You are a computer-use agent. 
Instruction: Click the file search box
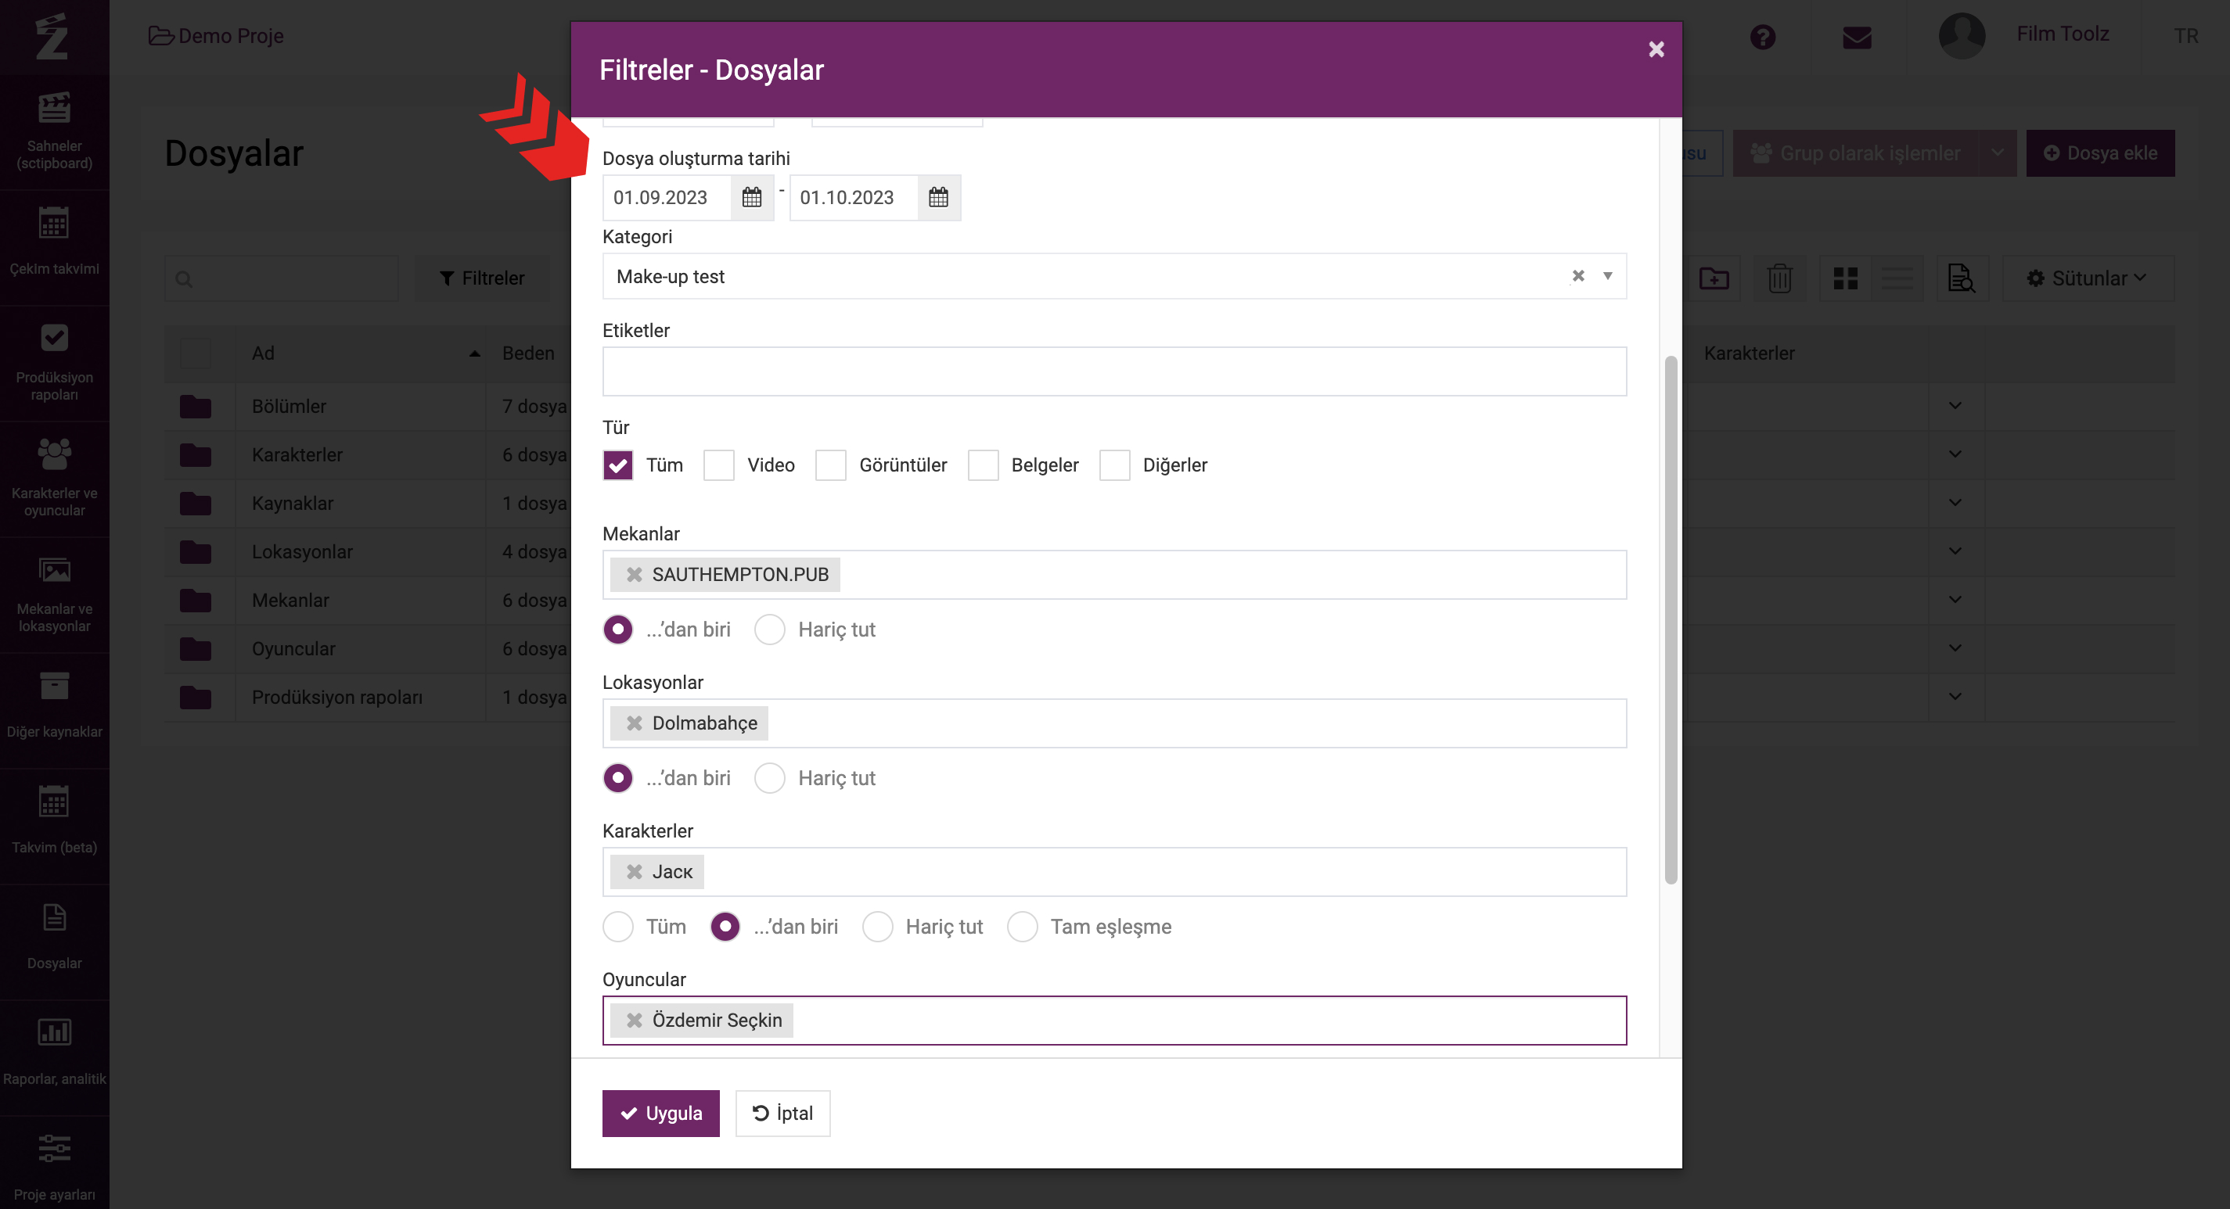tap(282, 278)
